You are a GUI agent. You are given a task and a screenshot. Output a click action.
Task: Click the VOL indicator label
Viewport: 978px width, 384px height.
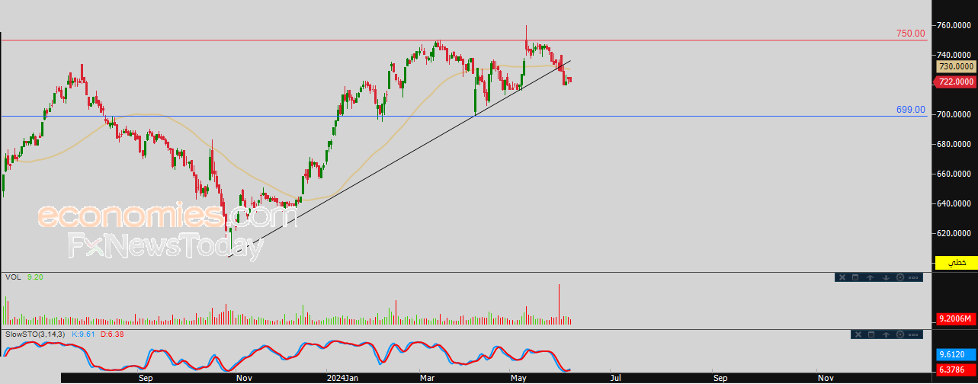click(14, 277)
